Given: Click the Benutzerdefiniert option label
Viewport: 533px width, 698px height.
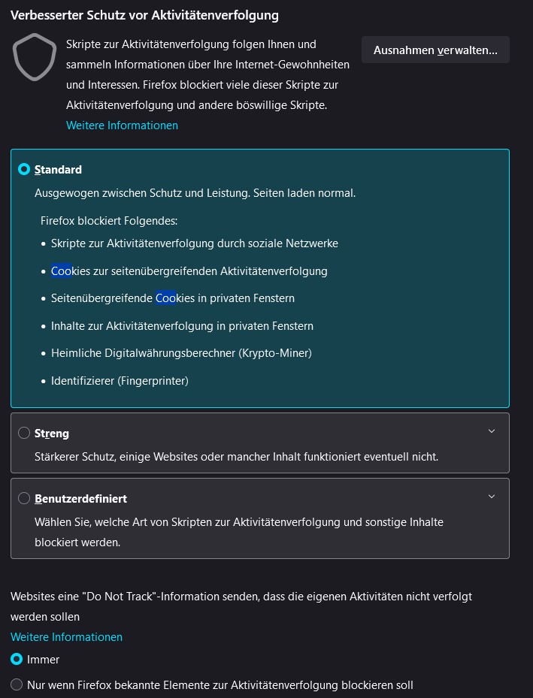Looking at the screenshot, I should click(x=80, y=498).
